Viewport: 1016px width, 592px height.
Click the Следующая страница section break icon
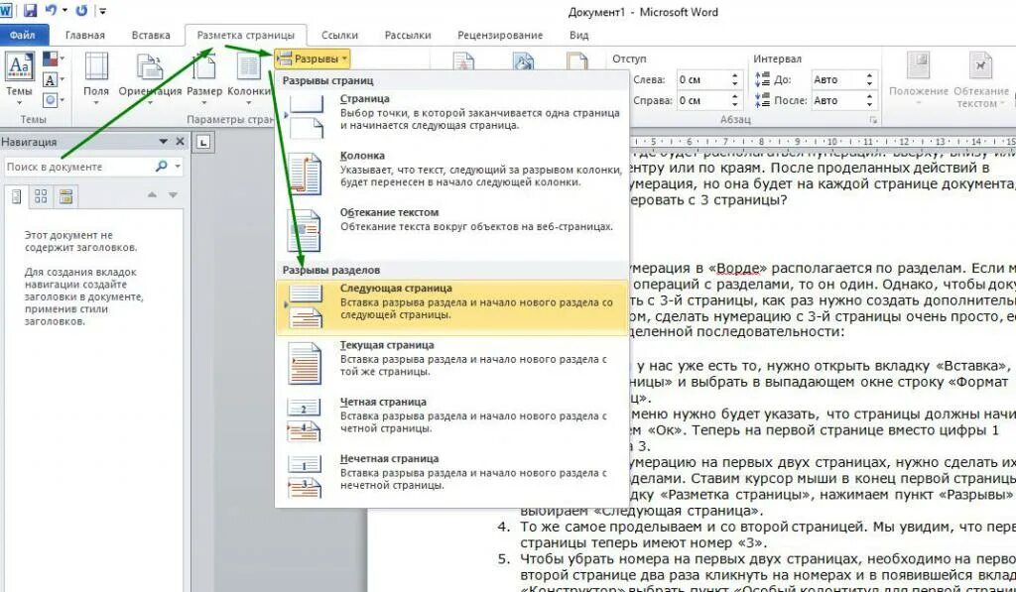305,306
